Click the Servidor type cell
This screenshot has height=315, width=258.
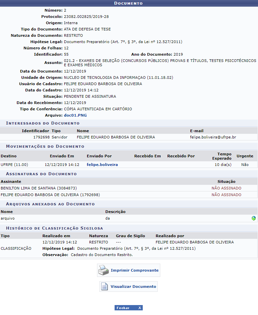tap(60, 137)
